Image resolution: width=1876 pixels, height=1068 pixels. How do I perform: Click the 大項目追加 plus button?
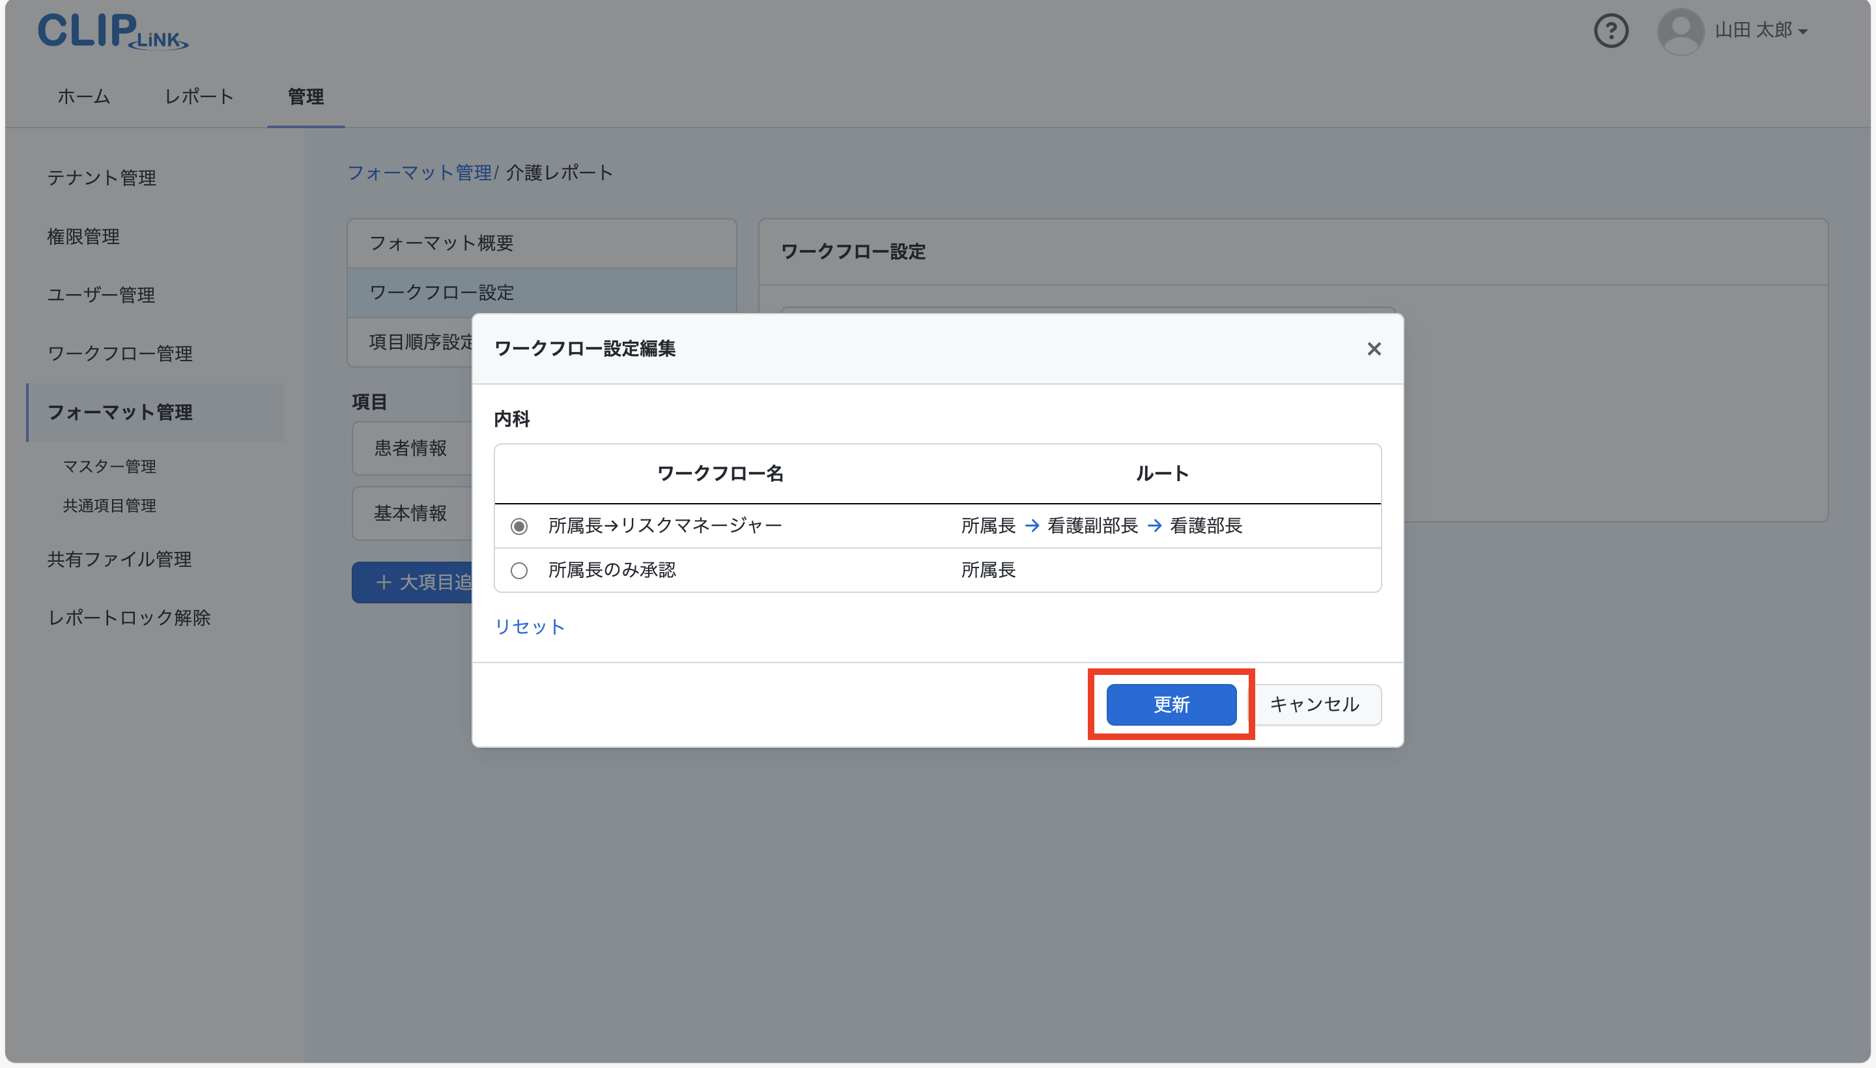point(411,582)
